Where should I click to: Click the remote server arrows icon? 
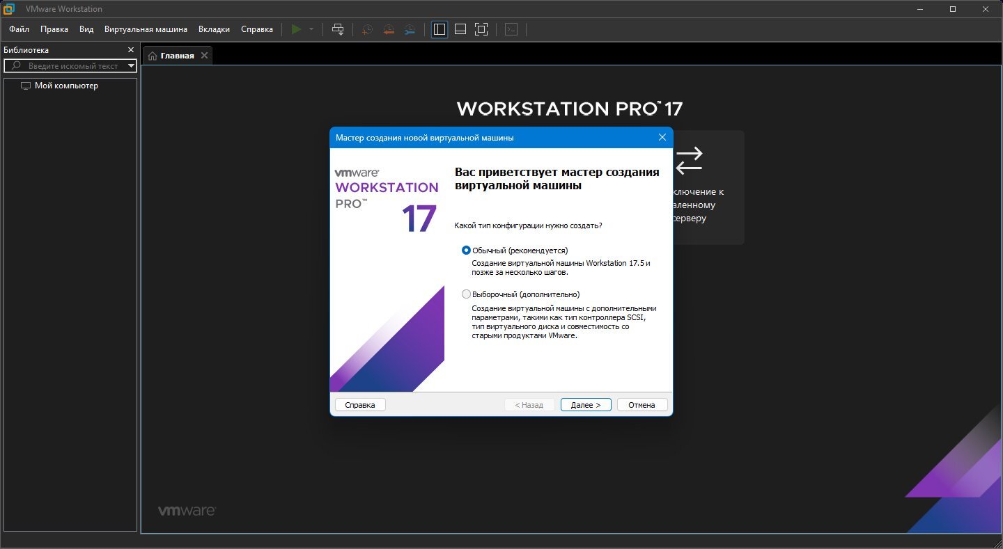689,161
